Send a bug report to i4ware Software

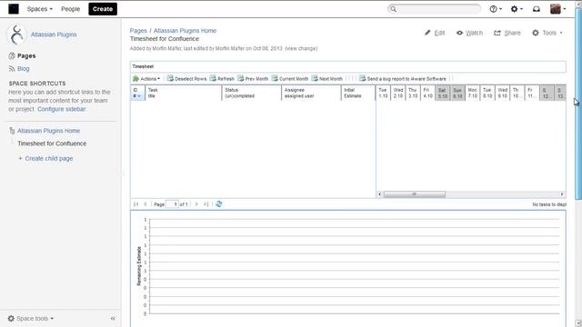[x=403, y=79]
